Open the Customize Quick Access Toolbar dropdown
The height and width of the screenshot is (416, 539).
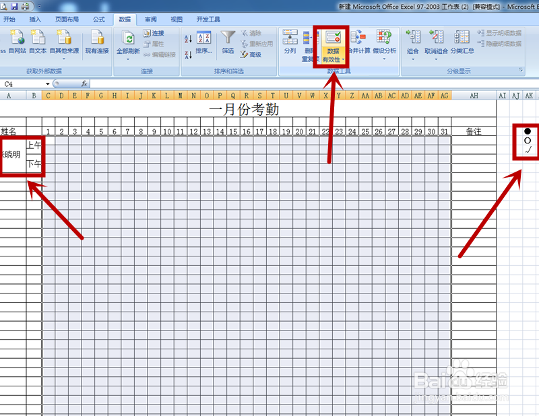coord(39,6)
